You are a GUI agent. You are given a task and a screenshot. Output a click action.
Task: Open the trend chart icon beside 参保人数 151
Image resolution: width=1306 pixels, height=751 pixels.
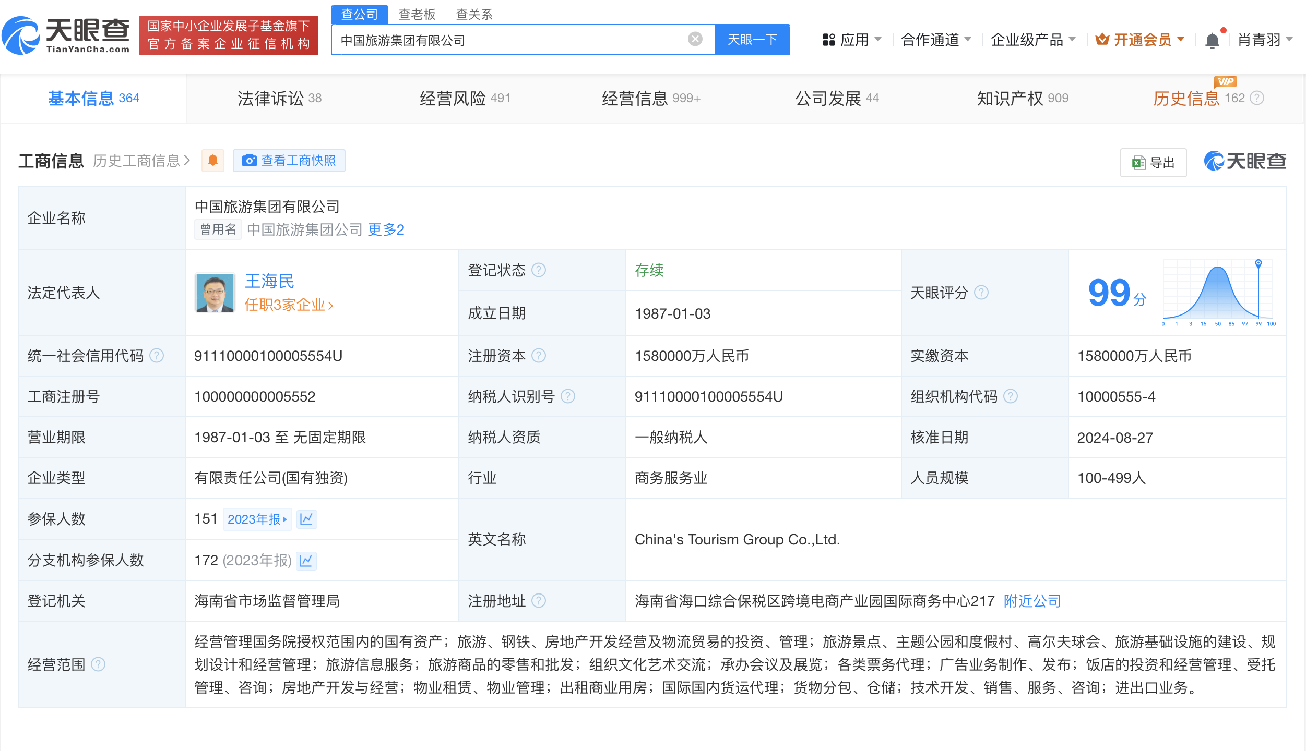(307, 519)
